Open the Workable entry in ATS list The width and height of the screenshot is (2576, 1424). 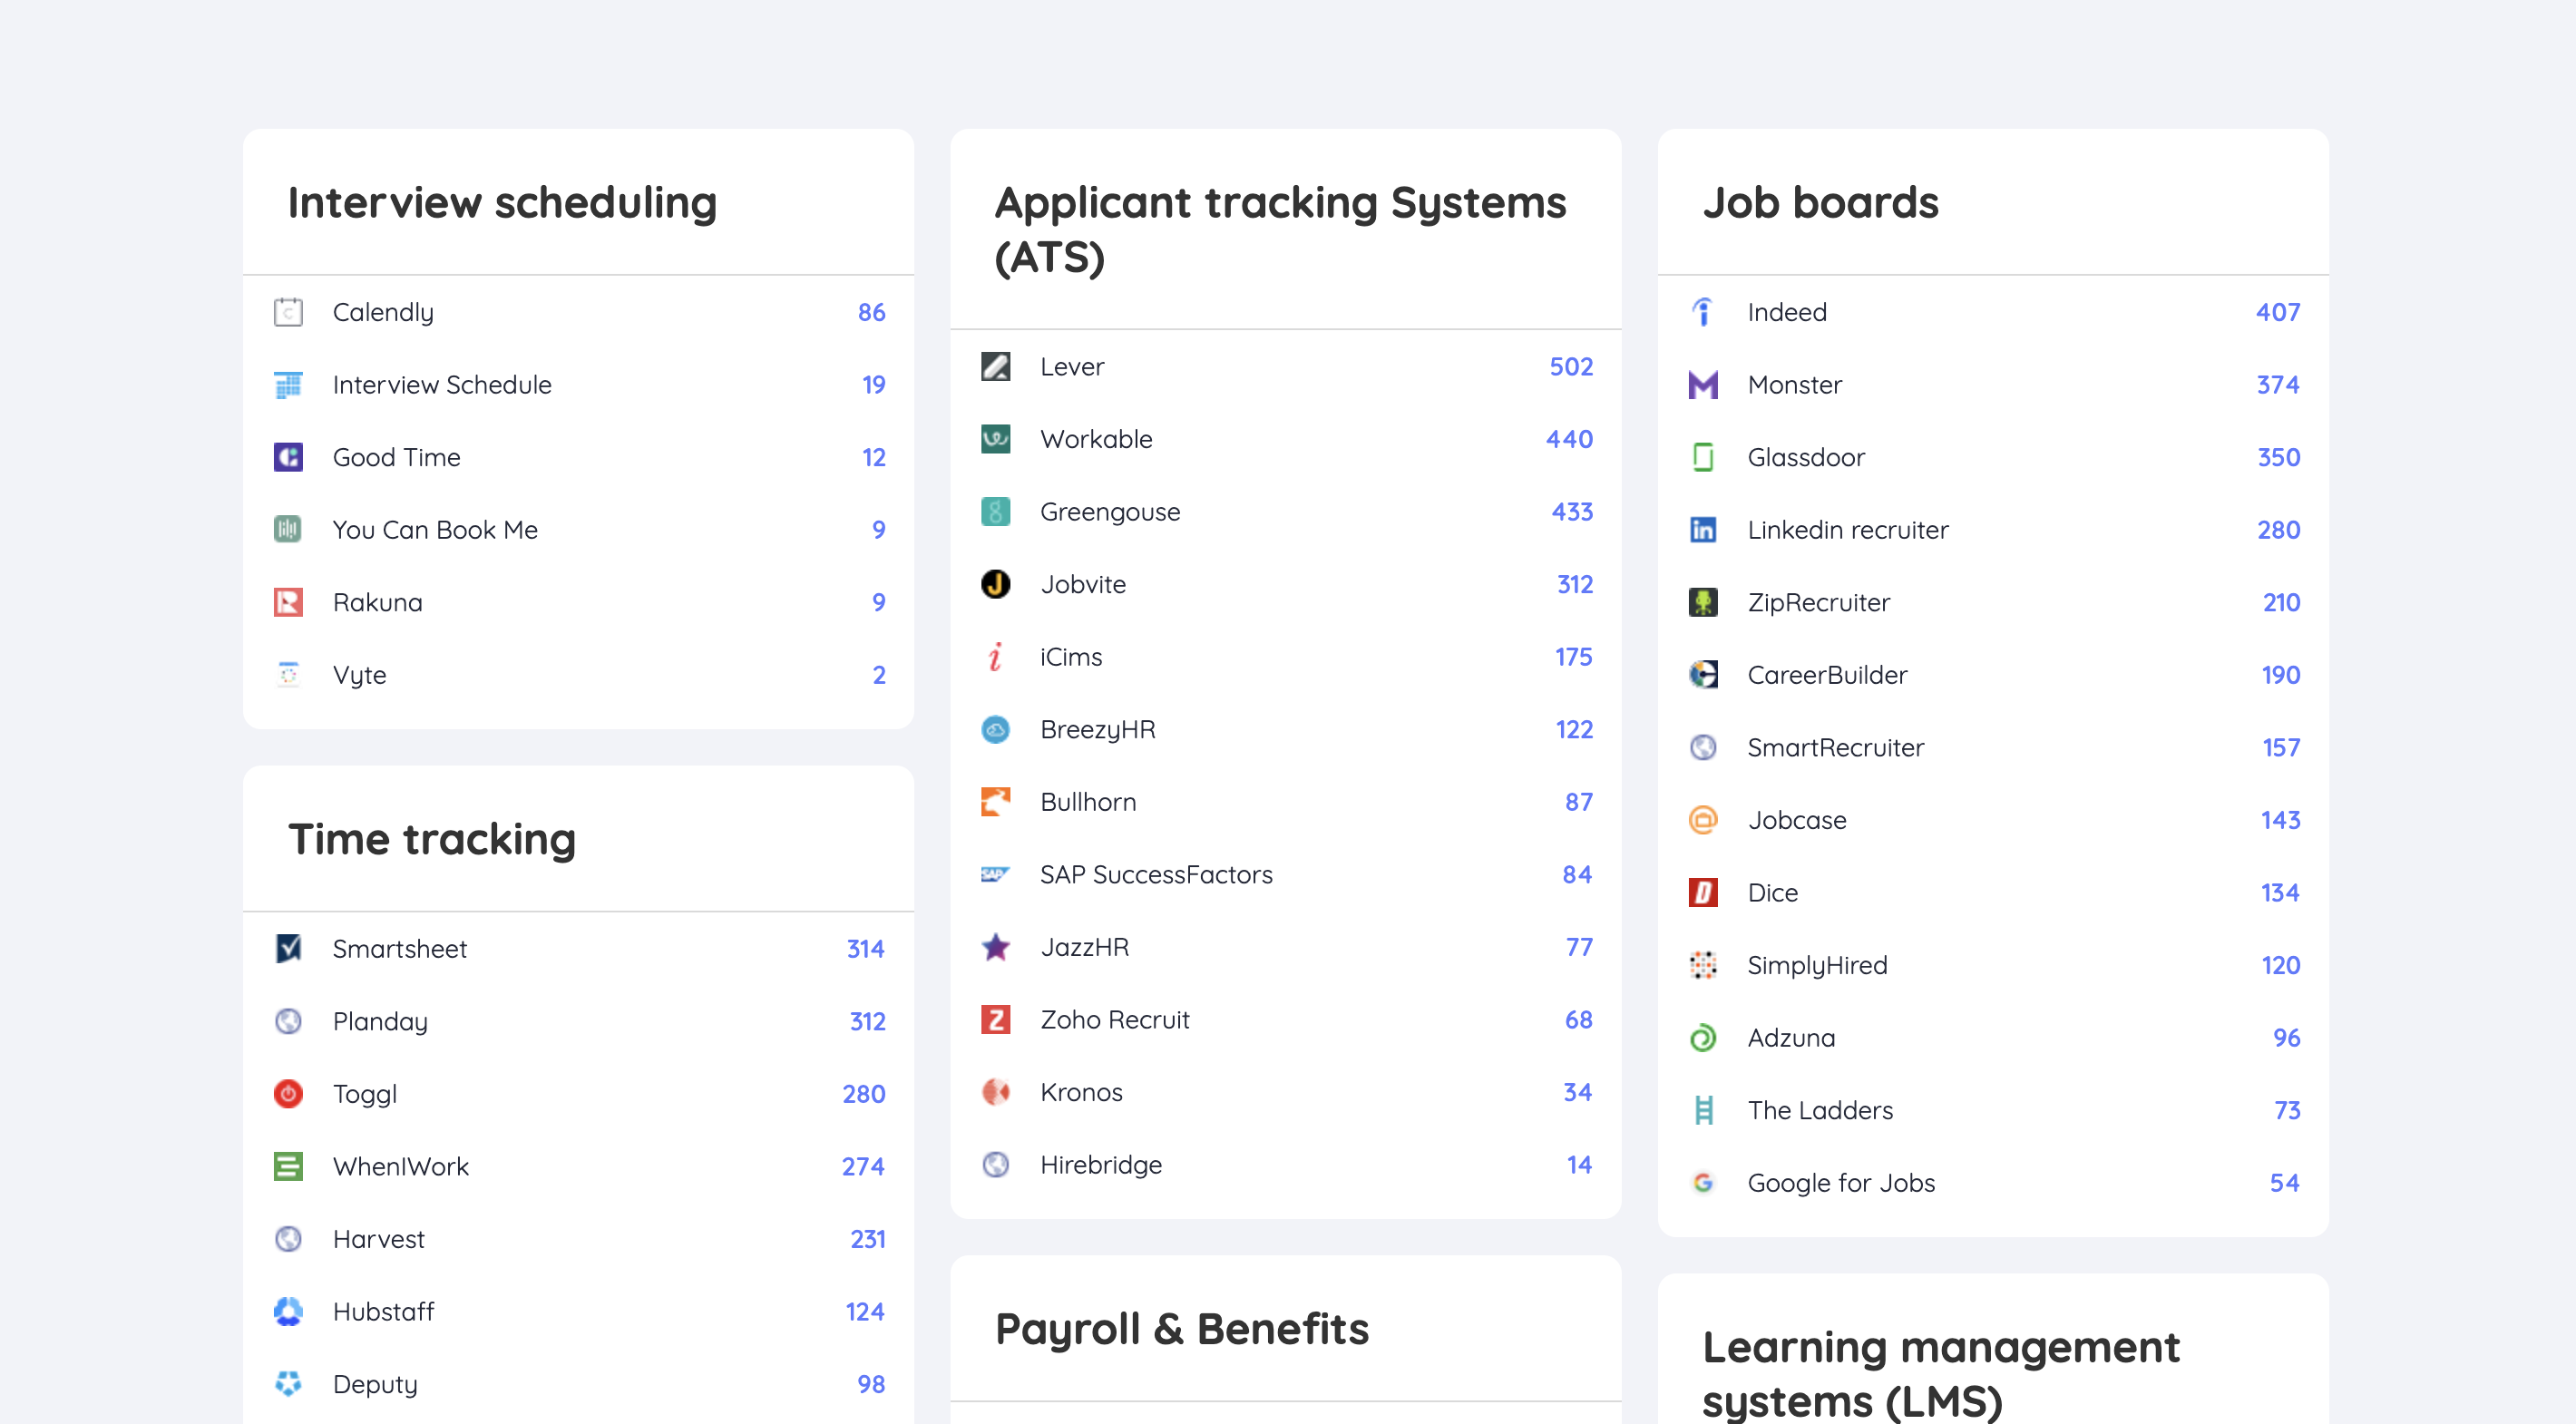pos(1097,439)
